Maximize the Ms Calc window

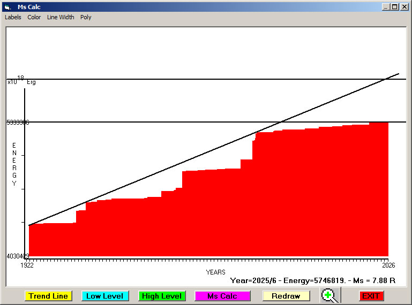point(395,7)
